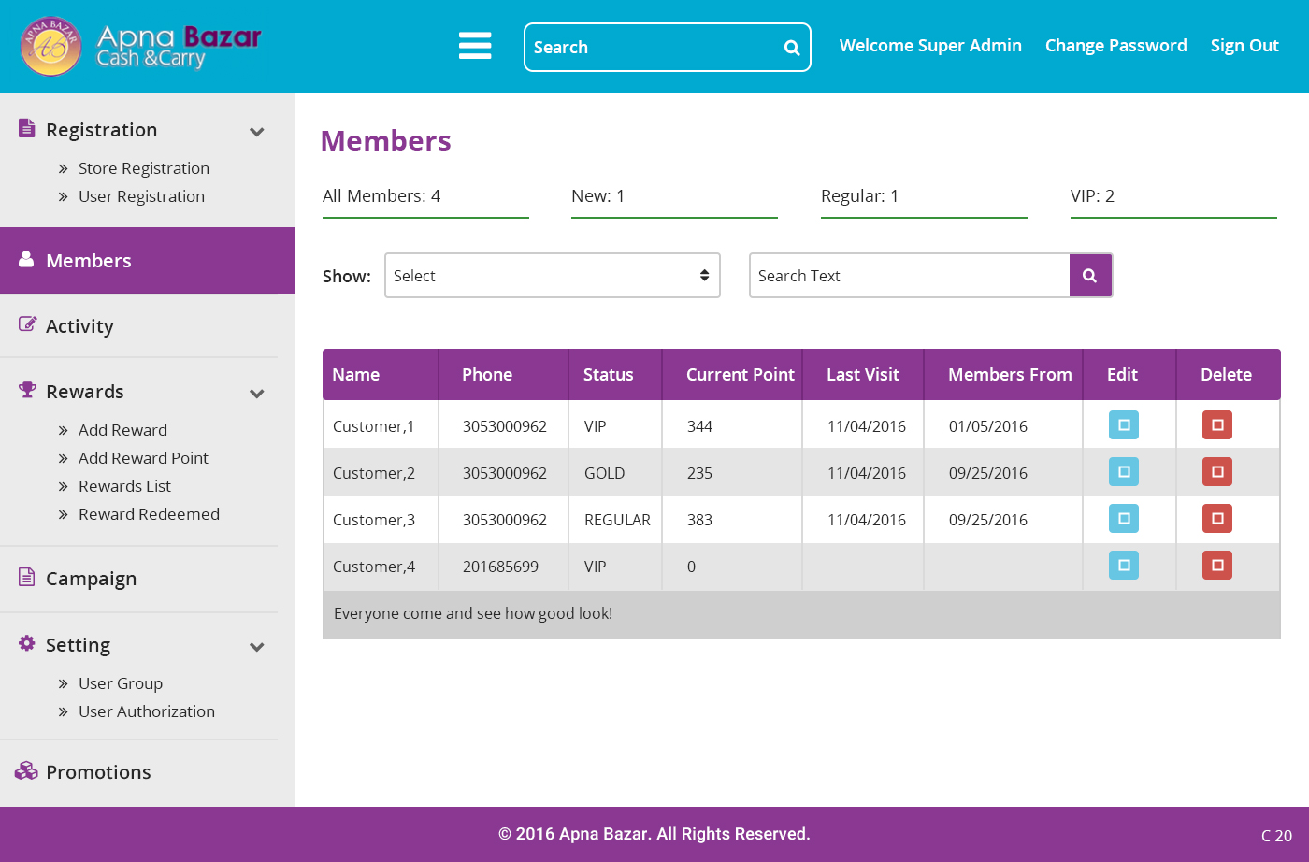The width and height of the screenshot is (1309, 862).
Task: Open the Activity menu item
Action: tap(79, 326)
